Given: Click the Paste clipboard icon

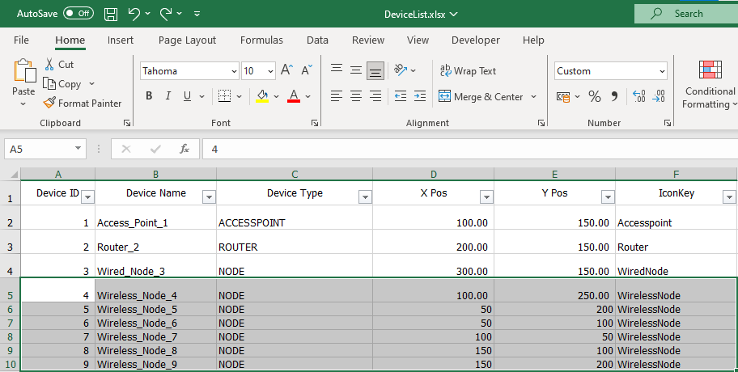Looking at the screenshot, I should pos(24,71).
